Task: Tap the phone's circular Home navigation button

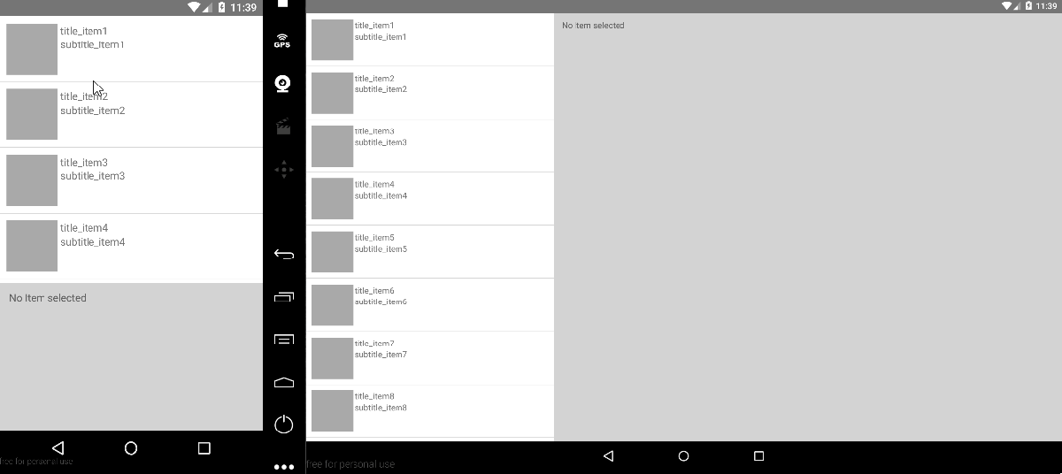Action: 131,448
